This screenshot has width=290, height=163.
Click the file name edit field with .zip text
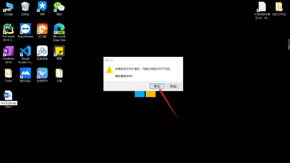(x=8, y=103)
